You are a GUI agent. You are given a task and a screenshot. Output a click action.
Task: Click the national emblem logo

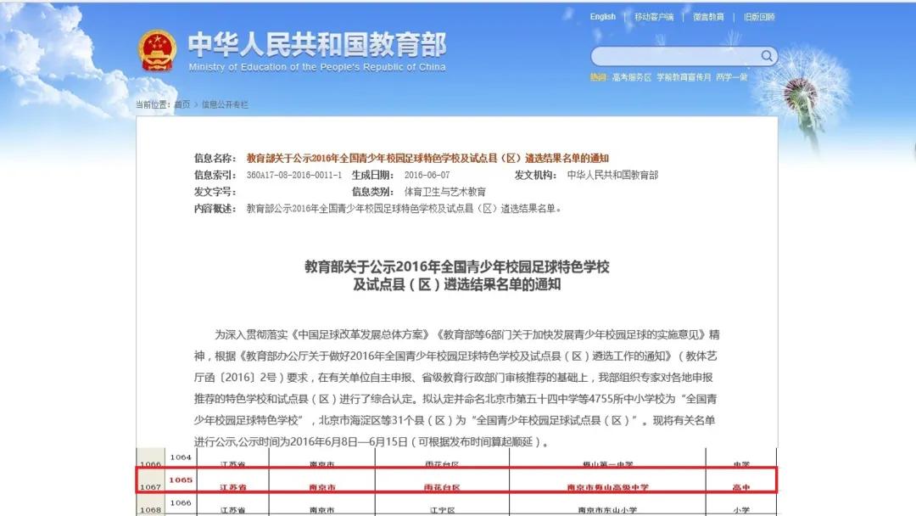[156, 49]
